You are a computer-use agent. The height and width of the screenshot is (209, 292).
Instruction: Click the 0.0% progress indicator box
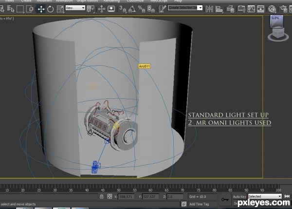(277, 21)
